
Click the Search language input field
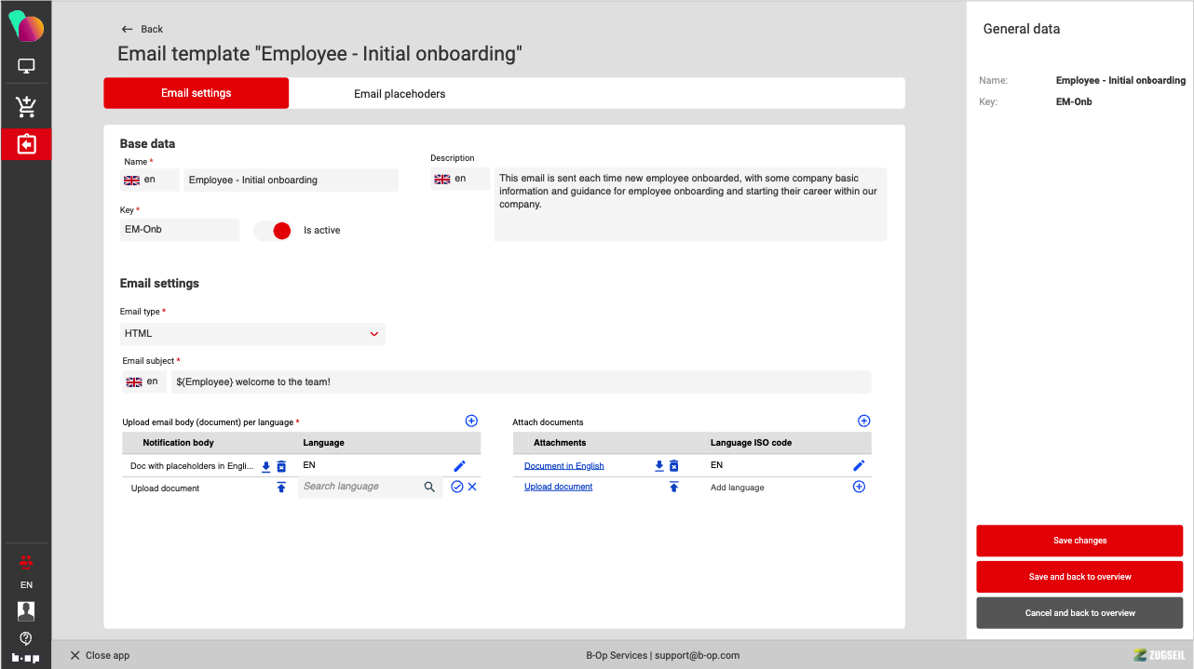pyautogui.click(x=359, y=487)
